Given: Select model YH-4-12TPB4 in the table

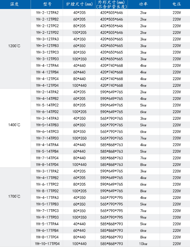Looking at the screenshot, I should point(47,72).
